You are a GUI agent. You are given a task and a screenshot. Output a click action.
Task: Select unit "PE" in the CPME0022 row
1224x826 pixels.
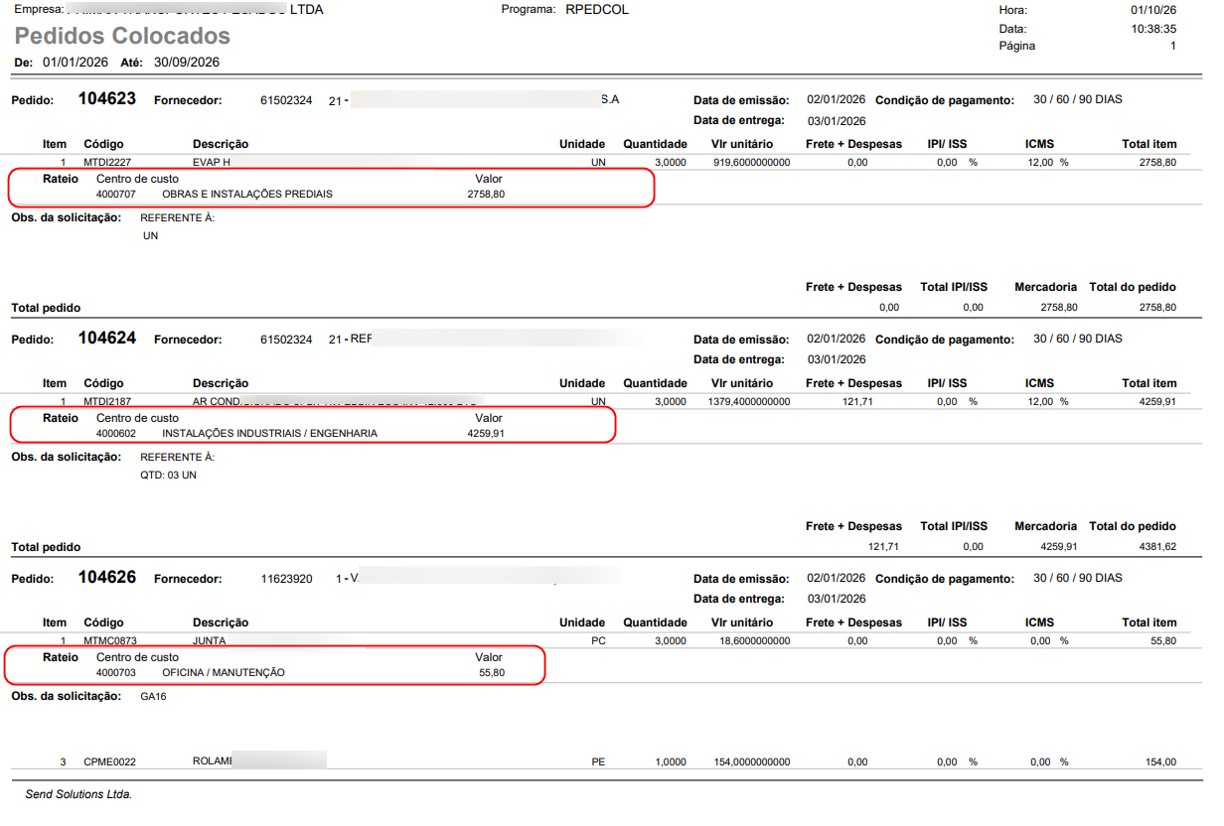(x=598, y=761)
